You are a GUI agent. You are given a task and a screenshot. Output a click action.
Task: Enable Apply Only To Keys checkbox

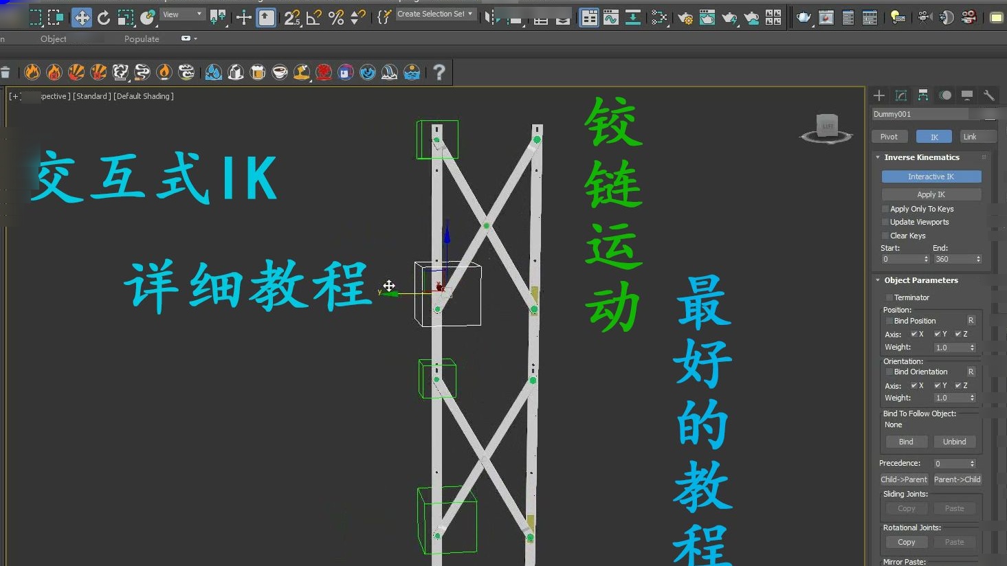885,209
